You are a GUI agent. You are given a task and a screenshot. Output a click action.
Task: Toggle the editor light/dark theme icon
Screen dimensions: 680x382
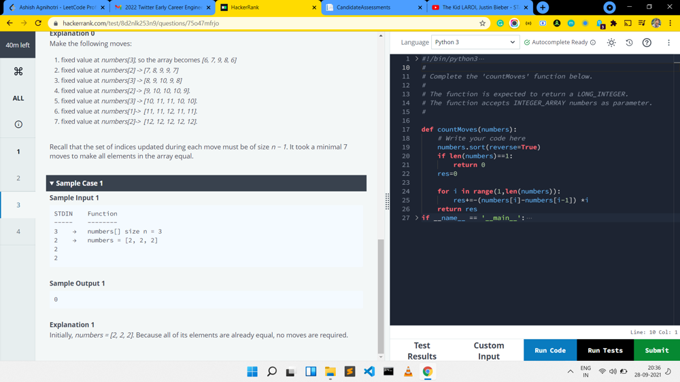point(611,42)
